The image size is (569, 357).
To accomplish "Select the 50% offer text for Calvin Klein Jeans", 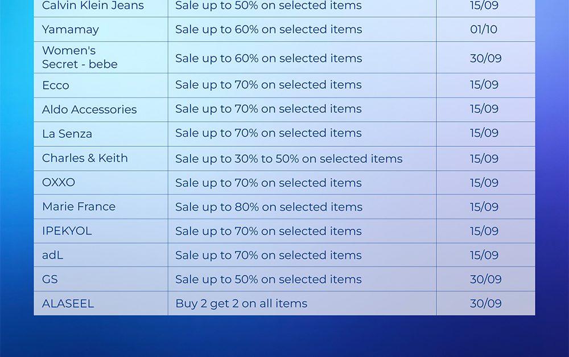I will pyautogui.click(x=268, y=6).
